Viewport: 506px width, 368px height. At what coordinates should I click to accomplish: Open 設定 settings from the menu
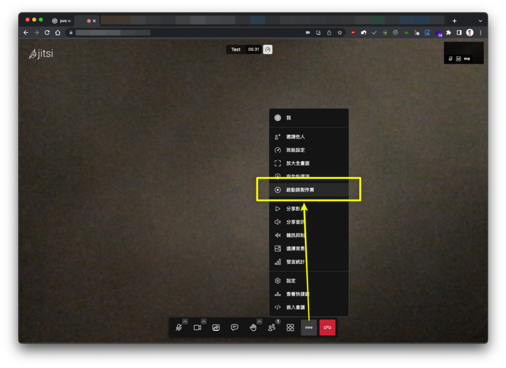click(x=309, y=281)
